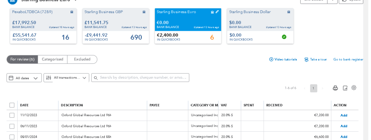371x140 pixels.
Task: Click page 1 button in pagination
Action: tap(313, 88)
